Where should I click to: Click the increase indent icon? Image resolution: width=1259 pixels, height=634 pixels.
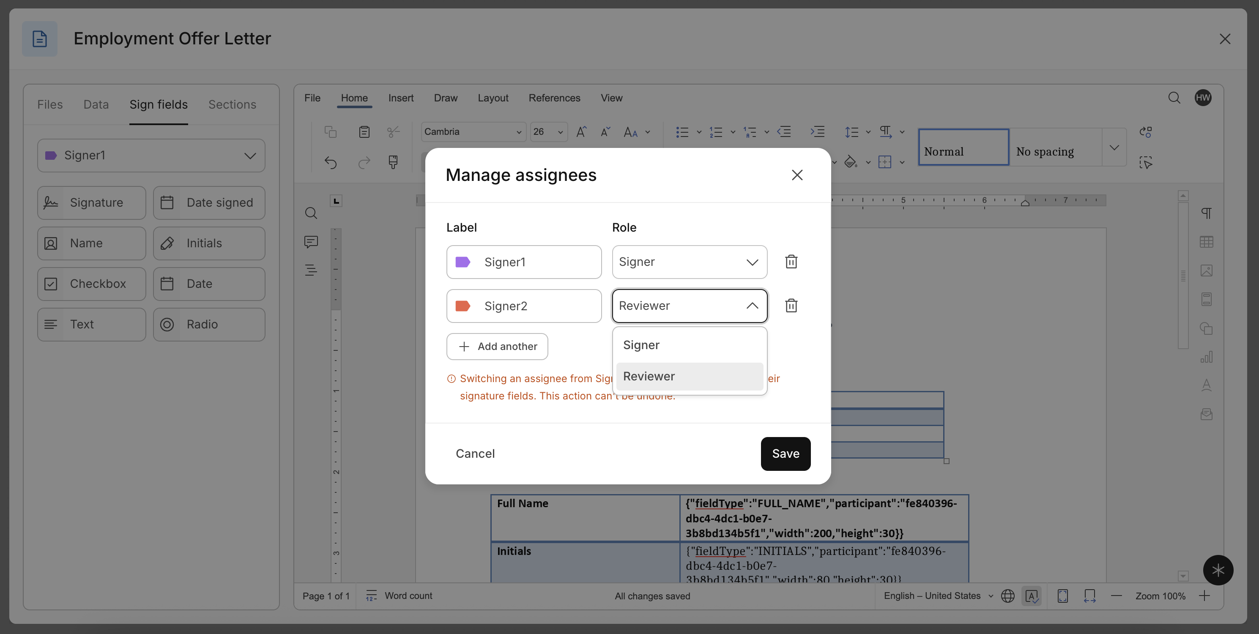(818, 132)
